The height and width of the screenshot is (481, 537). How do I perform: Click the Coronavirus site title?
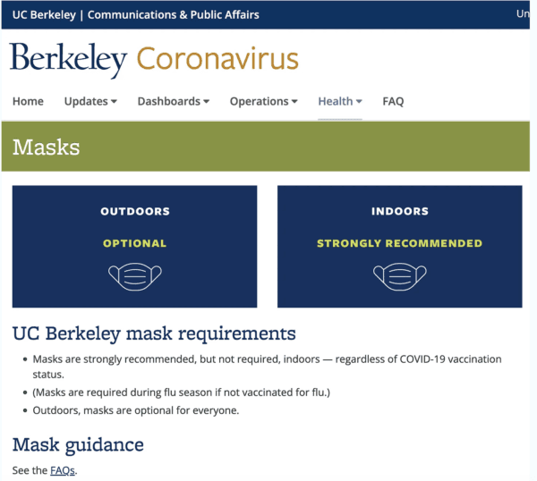click(217, 60)
